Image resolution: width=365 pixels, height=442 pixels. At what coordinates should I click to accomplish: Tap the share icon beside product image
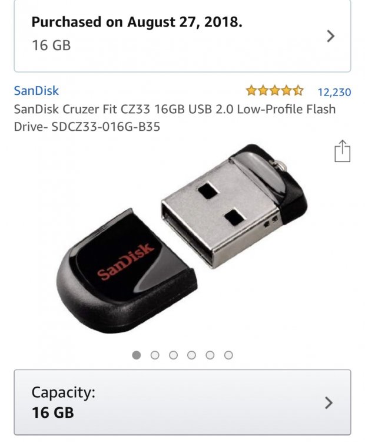342,151
